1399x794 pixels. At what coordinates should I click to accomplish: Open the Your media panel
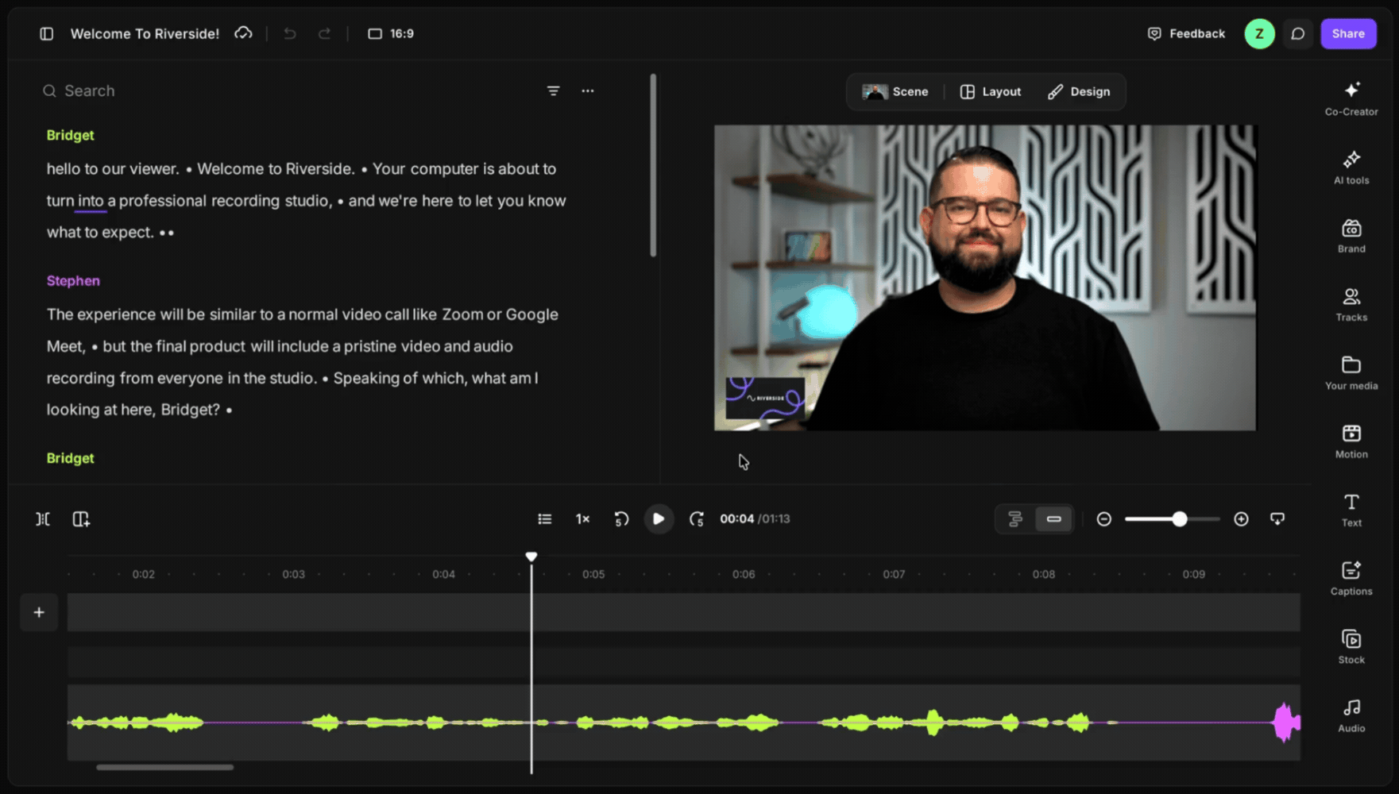click(1351, 372)
